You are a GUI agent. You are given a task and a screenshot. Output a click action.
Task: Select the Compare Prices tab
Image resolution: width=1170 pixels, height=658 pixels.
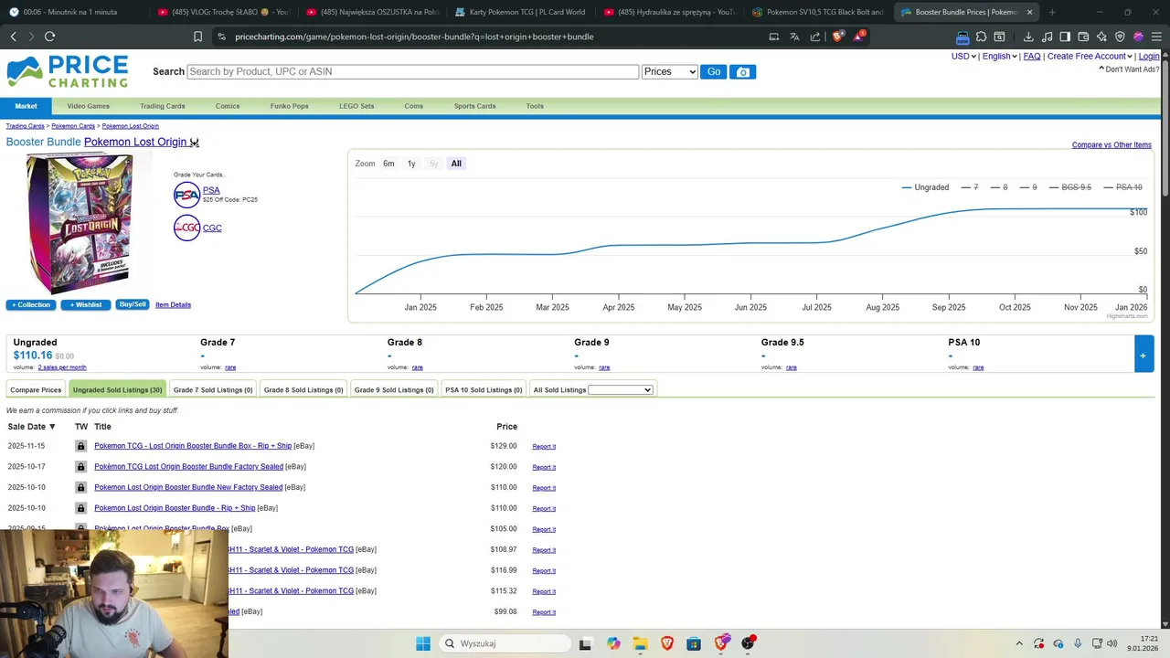point(36,390)
